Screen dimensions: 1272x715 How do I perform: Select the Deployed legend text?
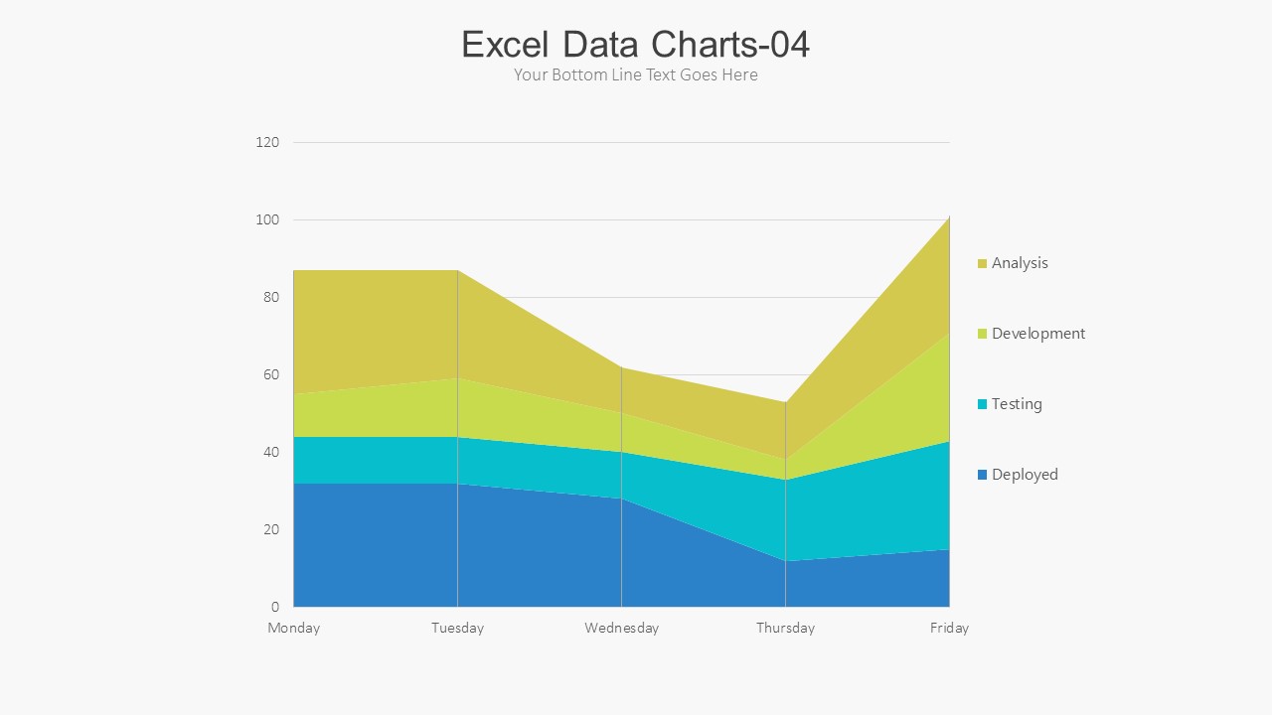click(x=1025, y=475)
